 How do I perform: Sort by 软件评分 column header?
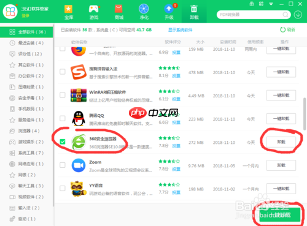173,42
